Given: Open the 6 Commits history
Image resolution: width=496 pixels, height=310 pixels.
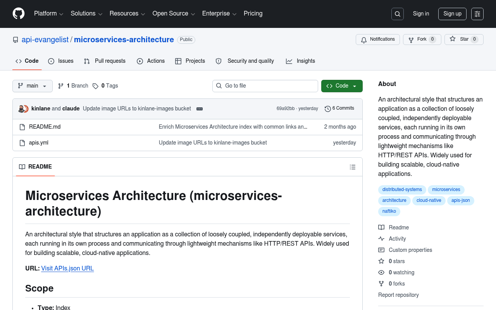Looking at the screenshot, I should coord(339,108).
